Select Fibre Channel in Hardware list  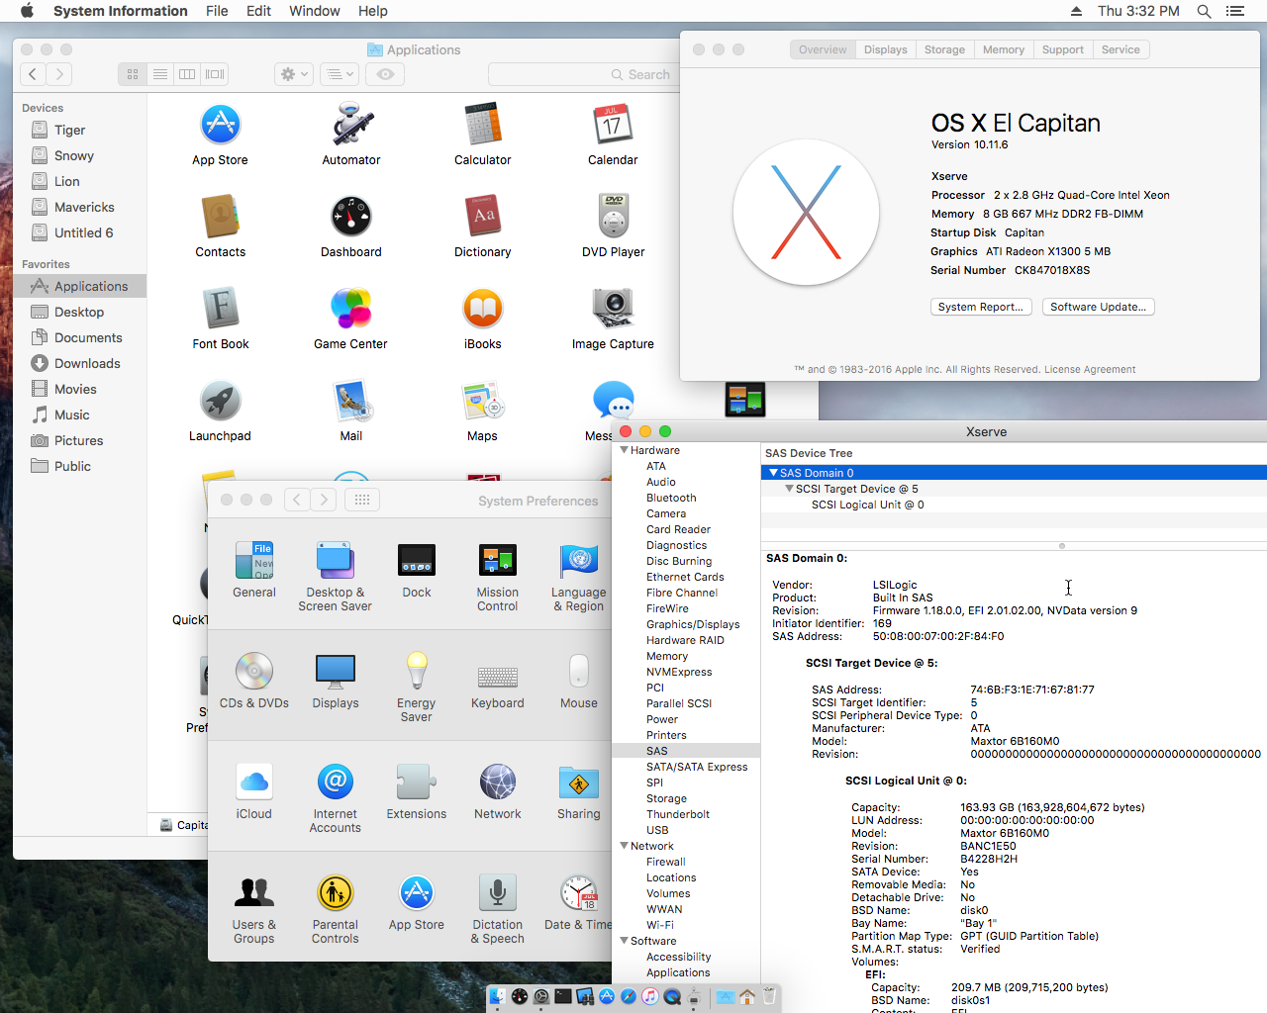[682, 593]
